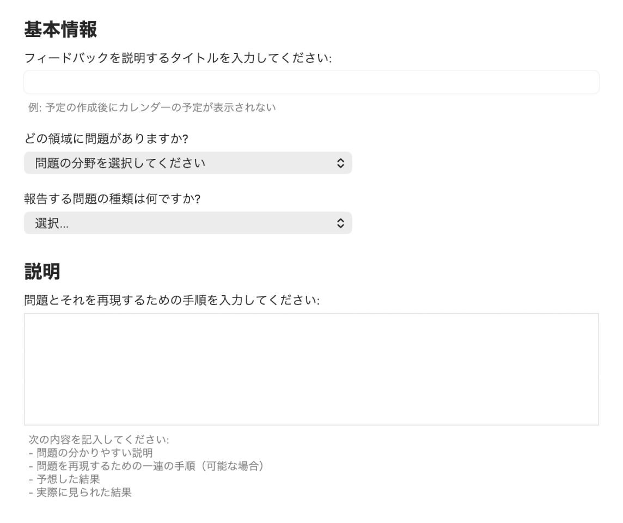623x523 pixels.
Task: Click the 説明 section heading
Action: (42, 271)
